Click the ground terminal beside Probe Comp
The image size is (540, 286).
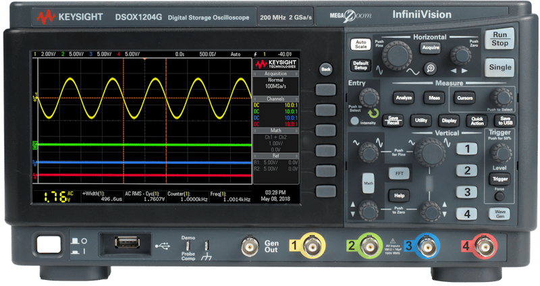(x=207, y=246)
